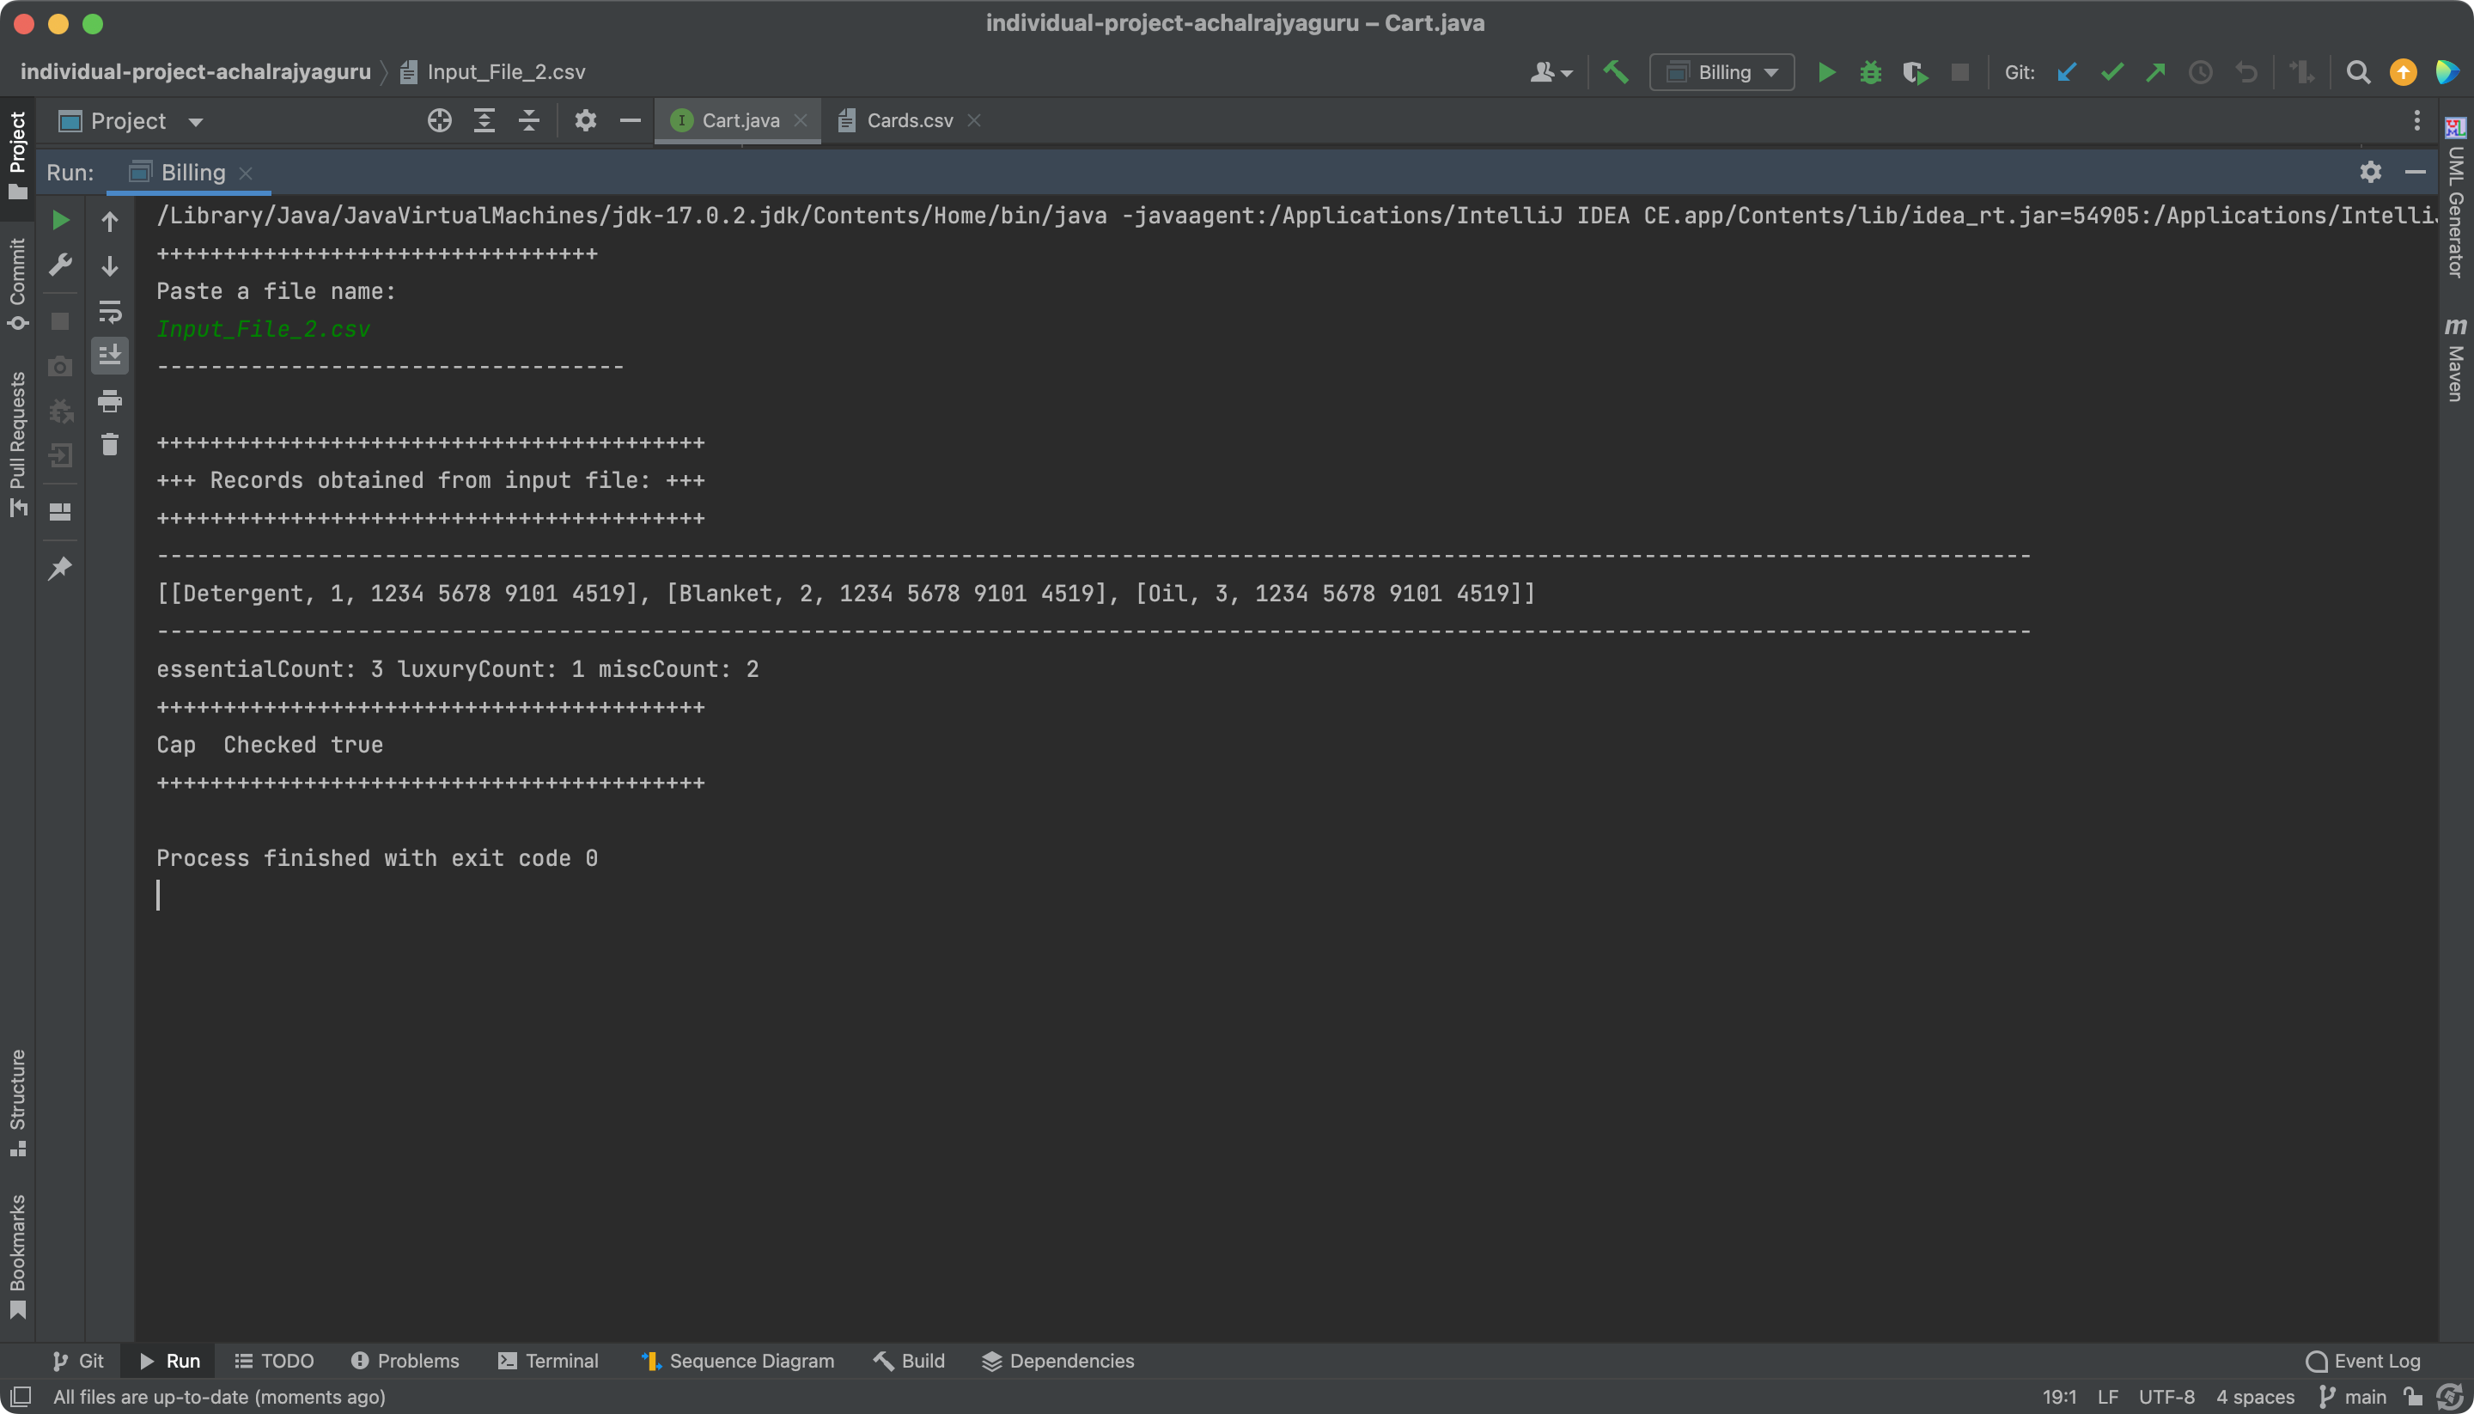Click Git push green arrow icon
Screen dimensions: 2474x1414
click(x=2155, y=72)
